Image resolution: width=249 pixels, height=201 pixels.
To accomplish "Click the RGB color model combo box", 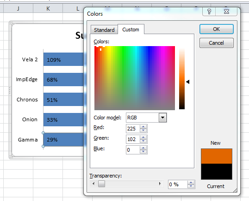I will click(146, 118).
